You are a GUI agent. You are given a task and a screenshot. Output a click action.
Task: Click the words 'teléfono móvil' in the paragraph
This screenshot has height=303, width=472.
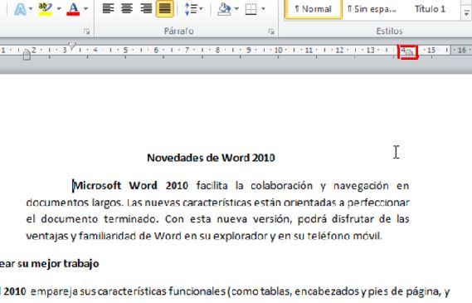[345, 236]
